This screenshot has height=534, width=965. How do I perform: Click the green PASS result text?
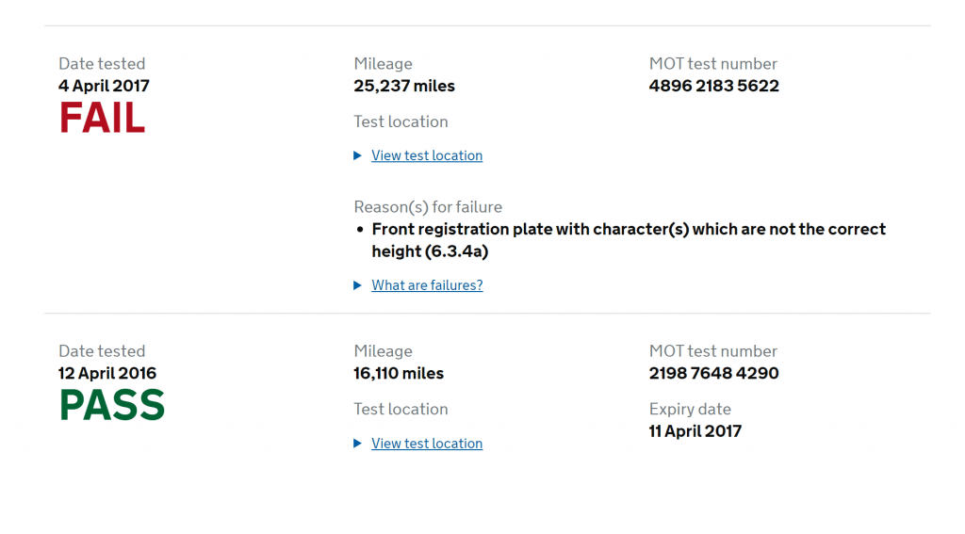[x=111, y=406]
